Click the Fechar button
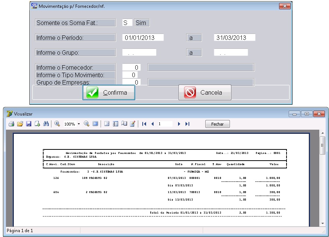Image resolution: width=329 pixels, height=237 pixels. click(x=217, y=124)
